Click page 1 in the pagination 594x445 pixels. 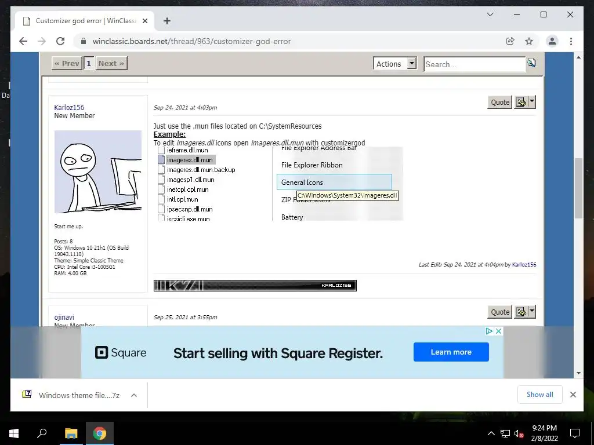89,63
